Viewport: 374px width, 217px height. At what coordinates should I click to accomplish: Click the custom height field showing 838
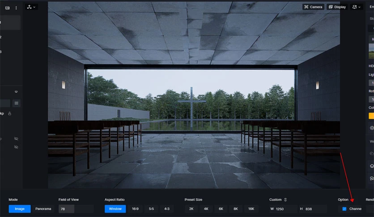[313, 209]
